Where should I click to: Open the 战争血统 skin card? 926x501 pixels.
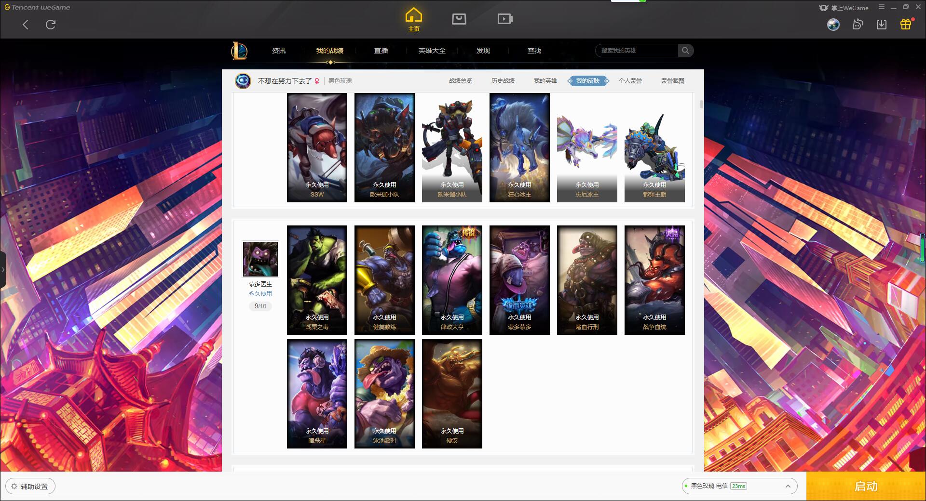click(x=654, y=280)
